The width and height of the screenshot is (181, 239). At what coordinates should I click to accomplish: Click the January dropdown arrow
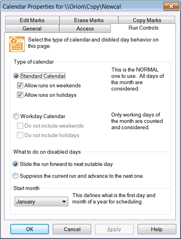[64, 201]
